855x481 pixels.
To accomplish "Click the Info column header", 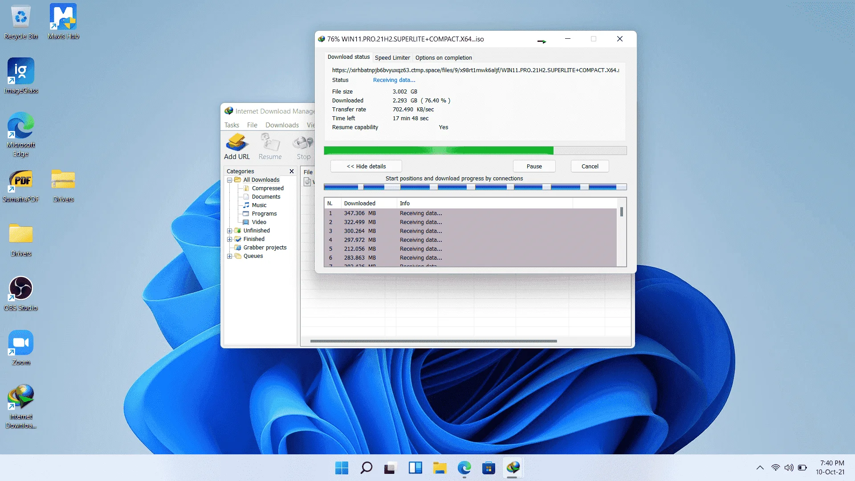I will [x=484, y=203].
